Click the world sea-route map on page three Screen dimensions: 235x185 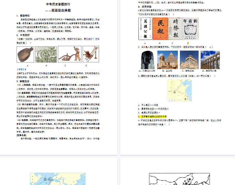coord(58,179)
